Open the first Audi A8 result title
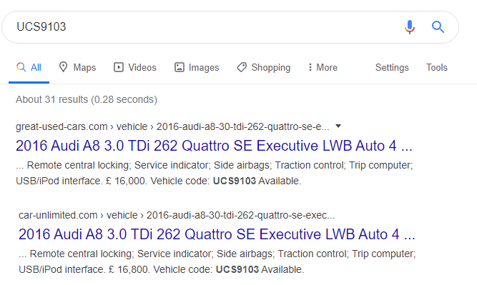This screenshot has height=285, width=477. click(214, 146)
